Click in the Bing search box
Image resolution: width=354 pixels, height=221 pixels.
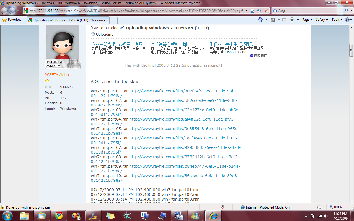click(x=311, y=11)
